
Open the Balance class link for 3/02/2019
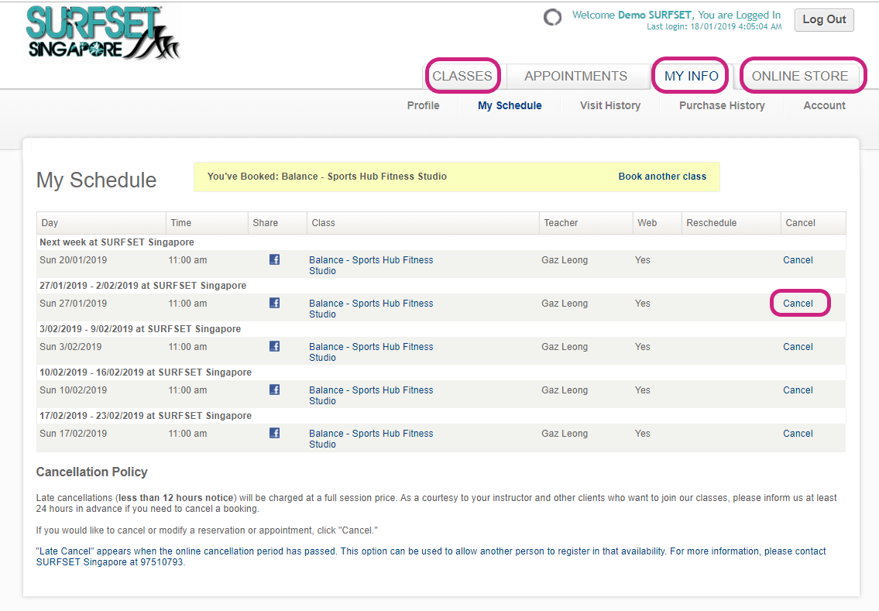tap(371, 352)
